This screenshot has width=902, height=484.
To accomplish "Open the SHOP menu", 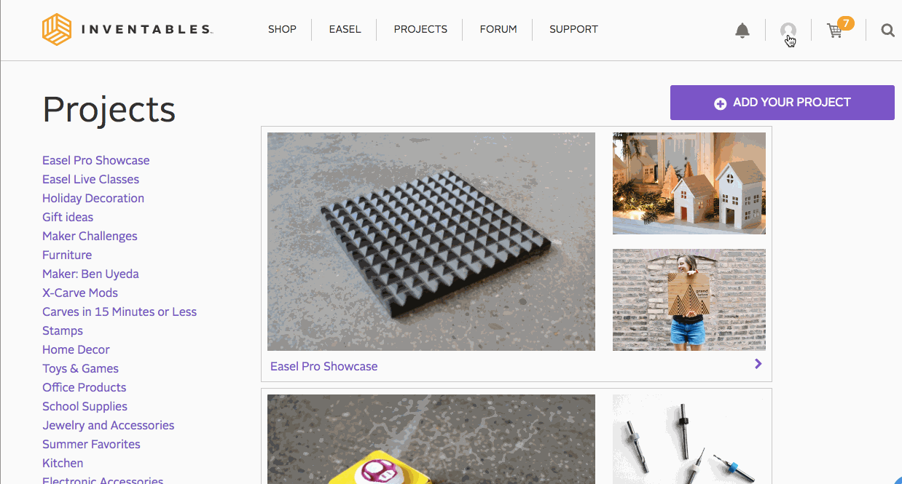I will click(x=282, y=30).
